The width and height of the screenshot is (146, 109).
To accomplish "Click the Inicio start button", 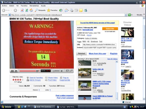I will (7, 107).
